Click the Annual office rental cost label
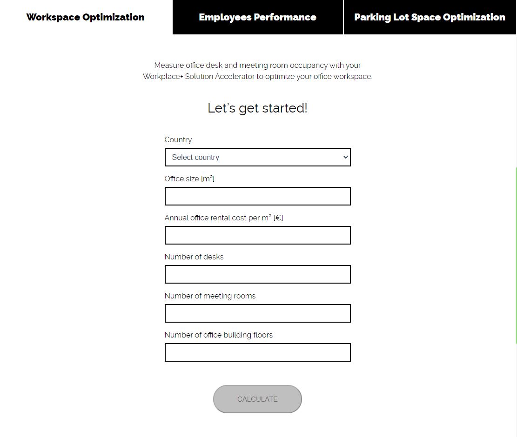The width and height of the screenshot is (517, 437). pos(224,218)
